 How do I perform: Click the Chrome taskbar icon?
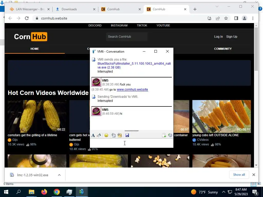click(x=57, y=192)
